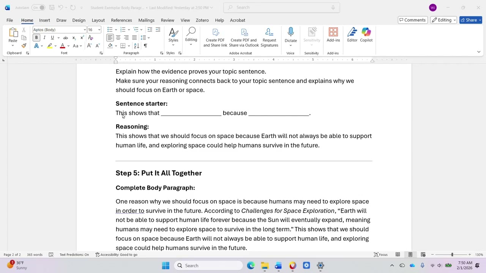Increase paragraph indent
The height and width of the screenshot is (273, 486).
click(158, 30)
